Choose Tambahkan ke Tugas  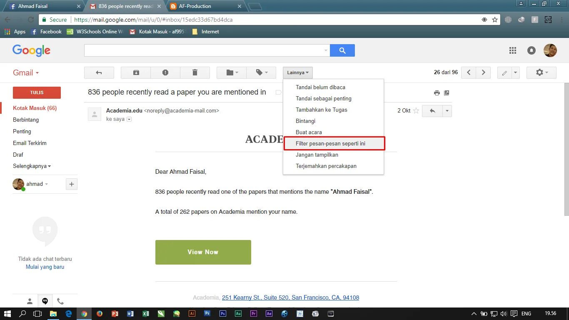(x=333, y=110)
